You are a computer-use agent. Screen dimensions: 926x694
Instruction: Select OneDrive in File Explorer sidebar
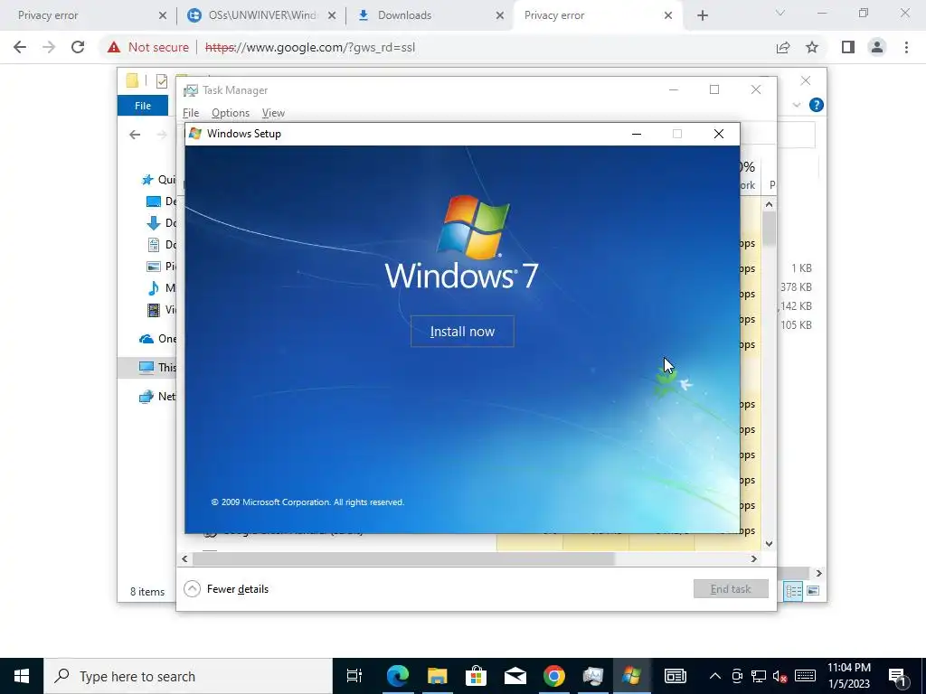157,339
